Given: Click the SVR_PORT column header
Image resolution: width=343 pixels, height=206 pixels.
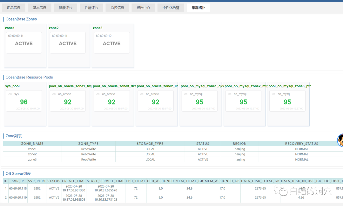Looking at the screenshot, I should coord(37,181).
